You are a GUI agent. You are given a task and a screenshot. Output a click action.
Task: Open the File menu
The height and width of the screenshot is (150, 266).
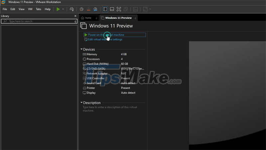tap(5, 9)
